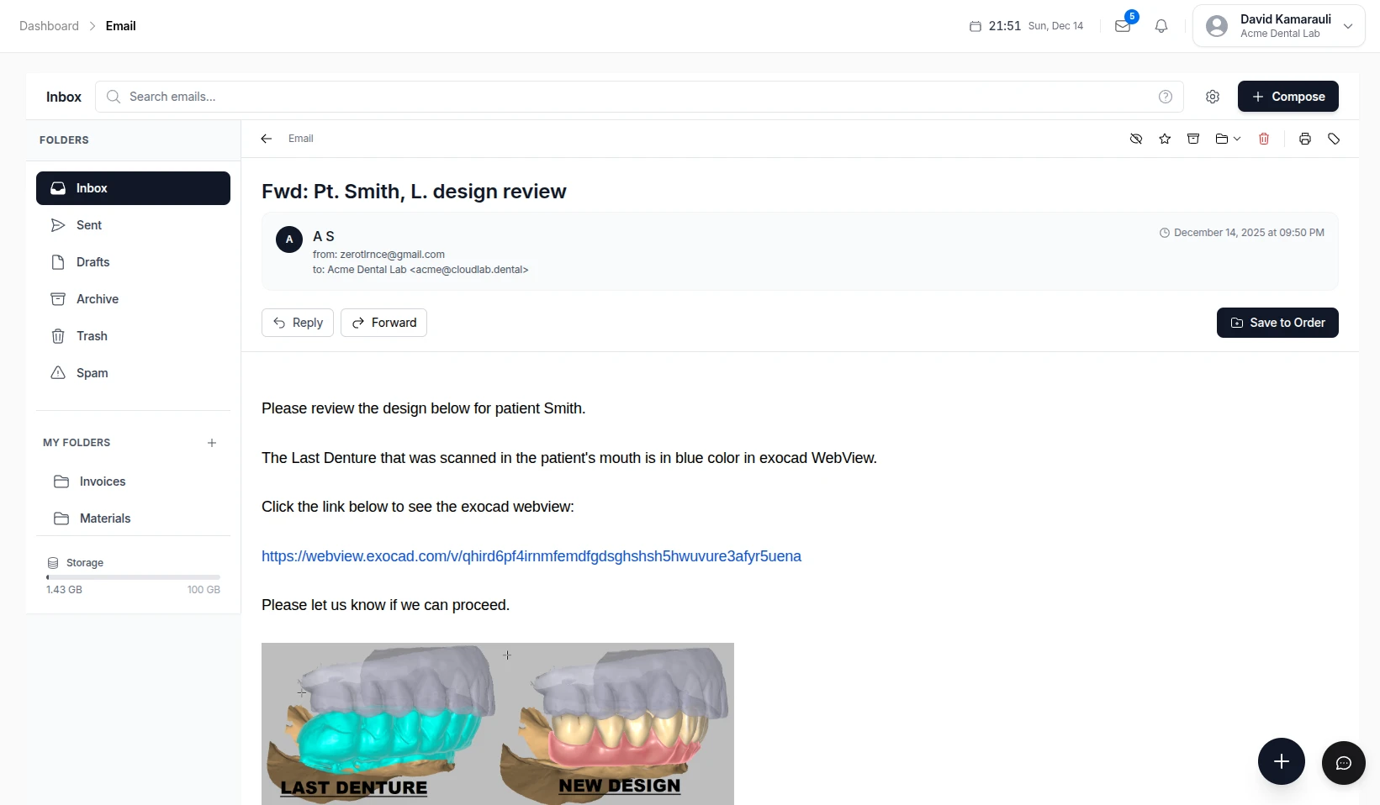This screenshot has height=805, width=1380.
Task: Go back to the inbox list with the arrow
Action: [266, 139]
